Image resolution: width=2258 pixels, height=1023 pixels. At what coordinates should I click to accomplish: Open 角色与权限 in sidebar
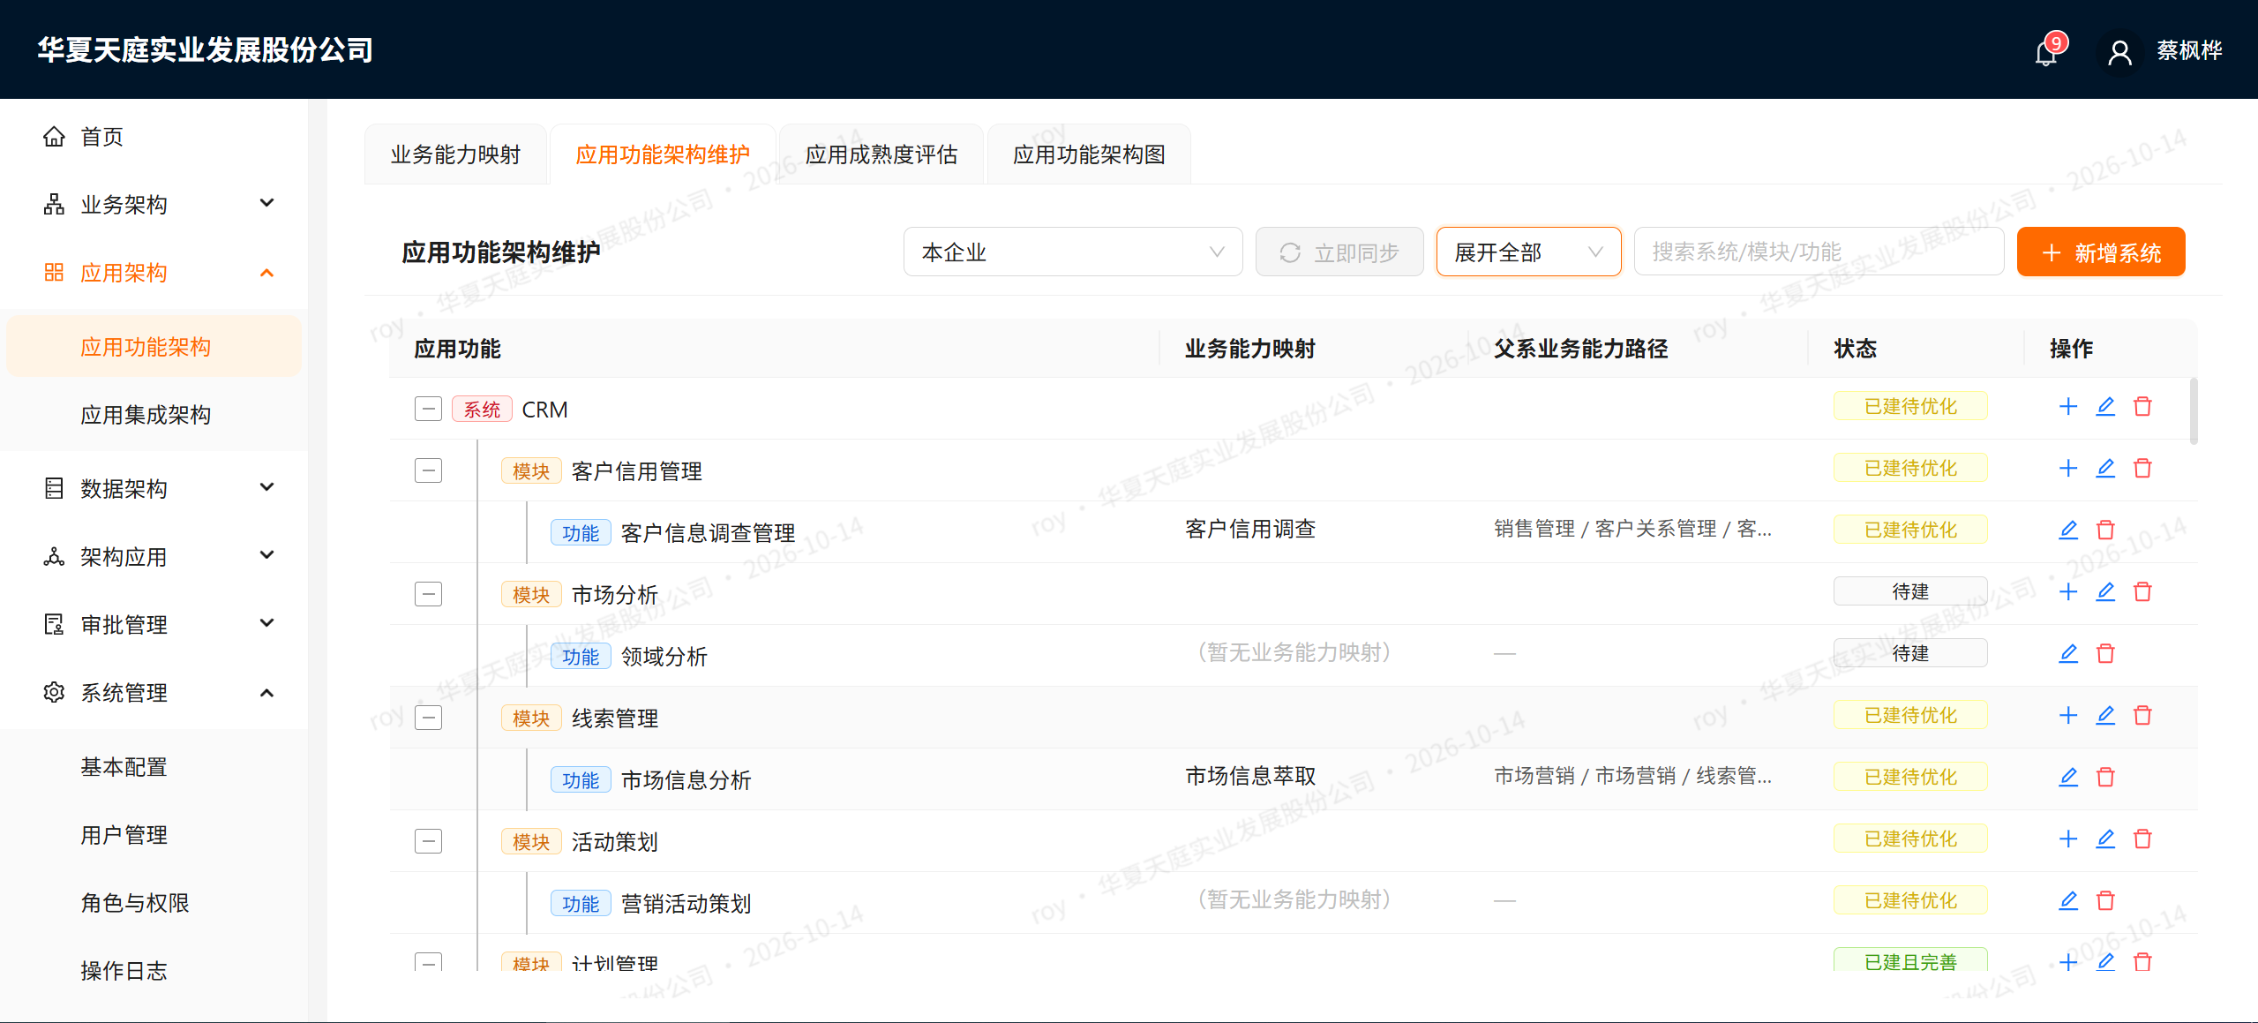click(154, 903)
